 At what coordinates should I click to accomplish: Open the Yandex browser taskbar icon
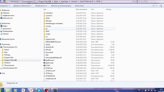31,90
